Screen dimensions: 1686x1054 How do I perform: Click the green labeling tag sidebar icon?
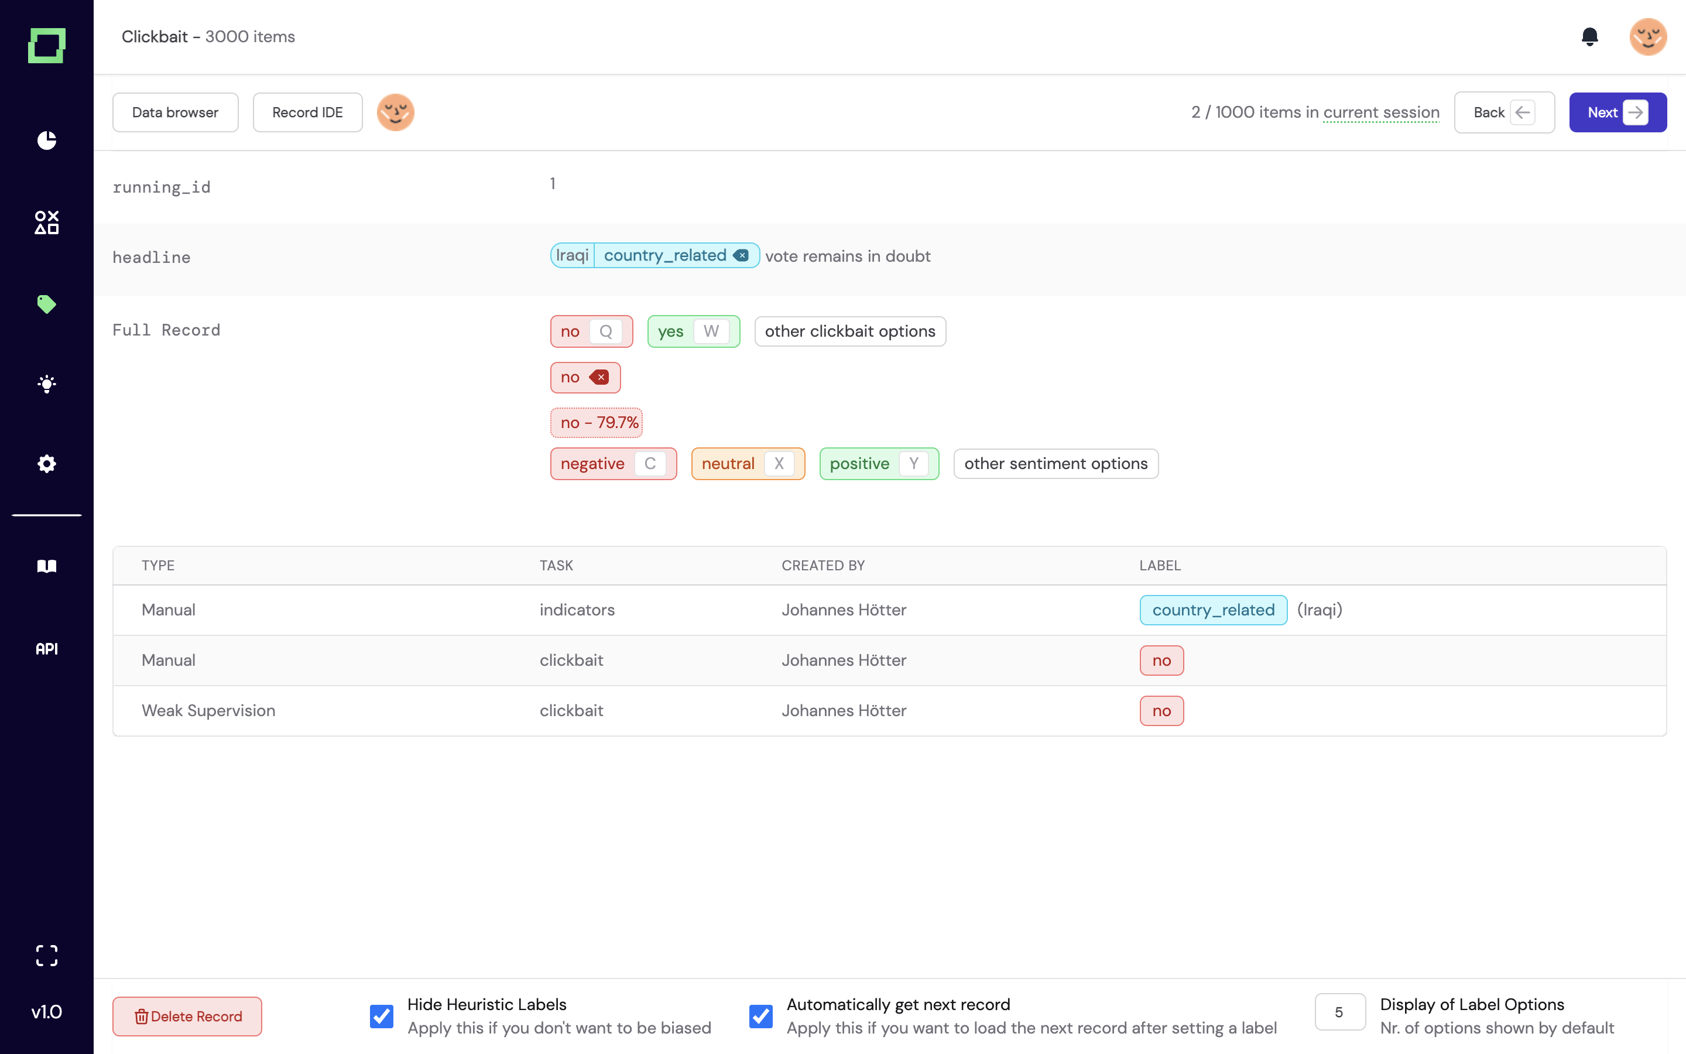click(47, 304)
